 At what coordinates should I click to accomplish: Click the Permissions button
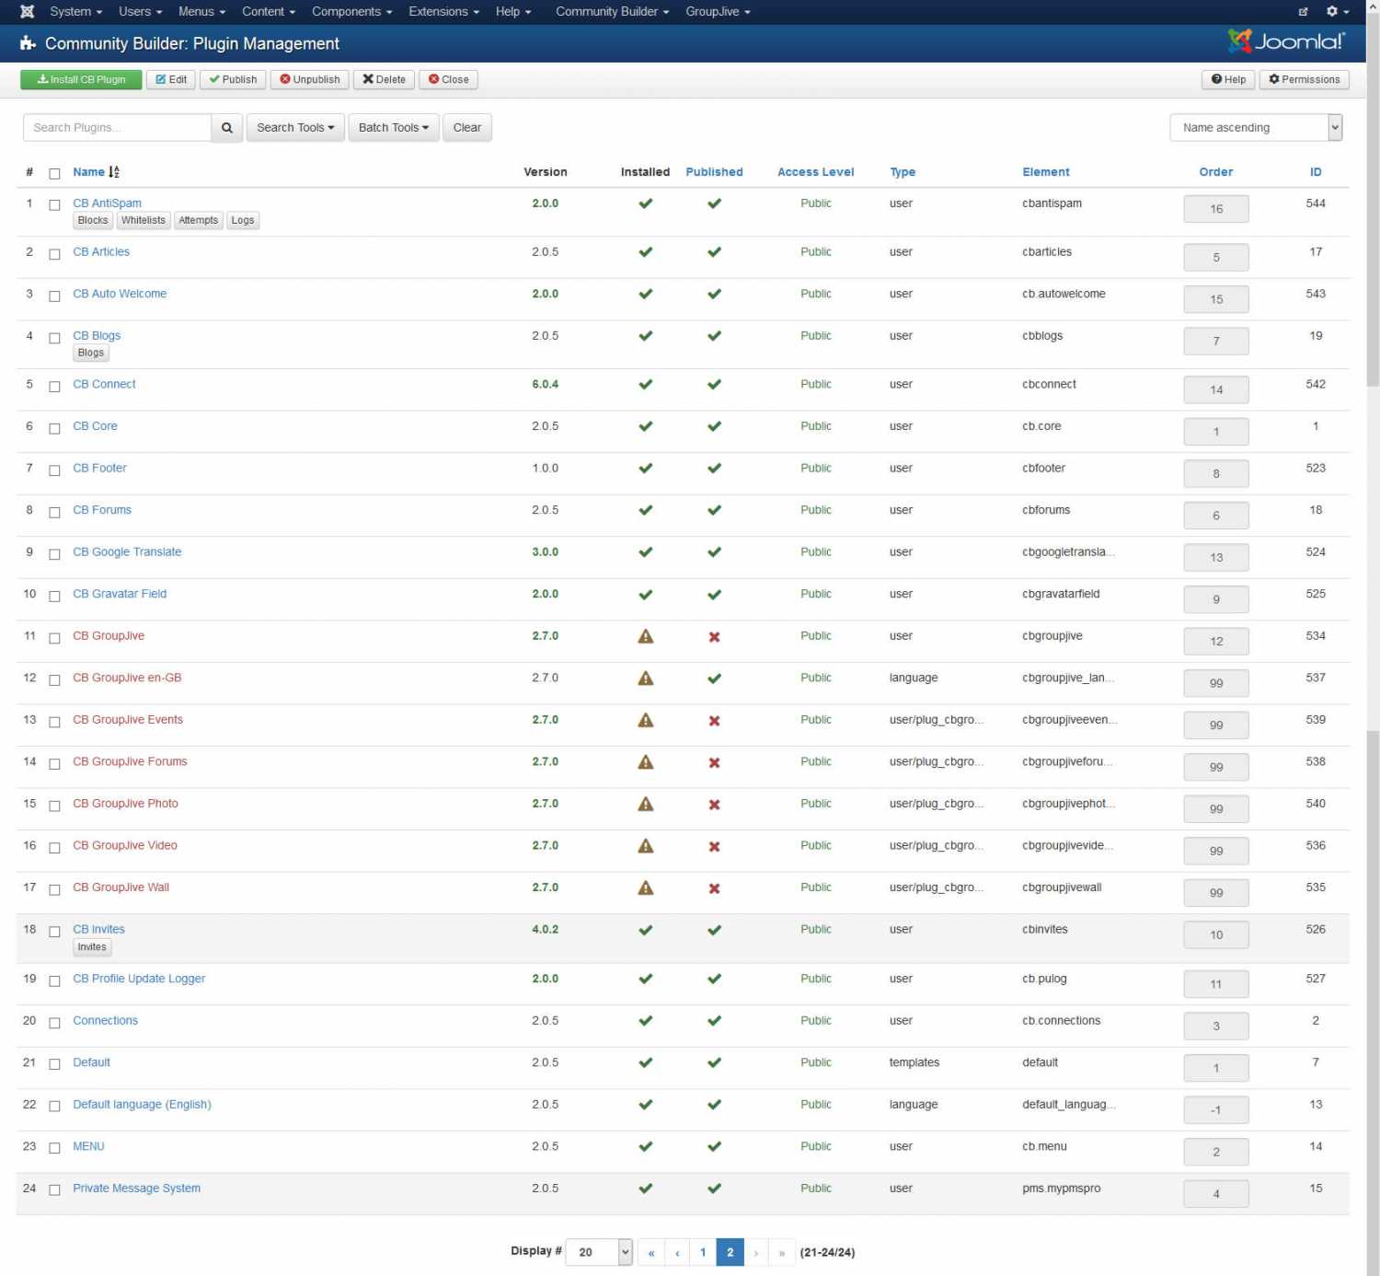tap(1304, 80)
